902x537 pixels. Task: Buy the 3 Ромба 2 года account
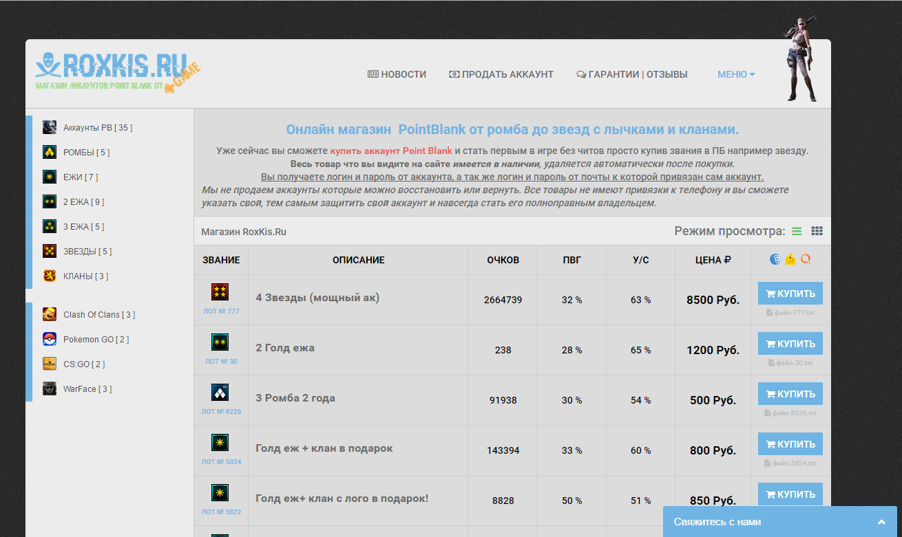[790, 393]
